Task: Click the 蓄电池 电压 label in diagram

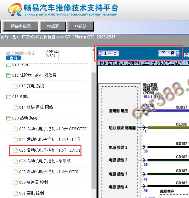Action: pyautogui.click(x=118, y=111)
